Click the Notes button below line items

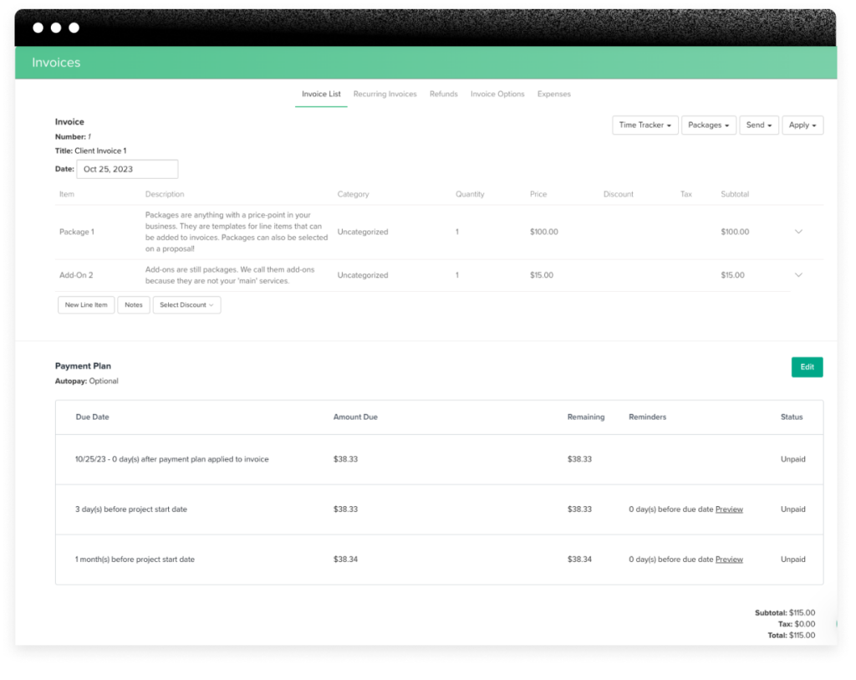133,304
